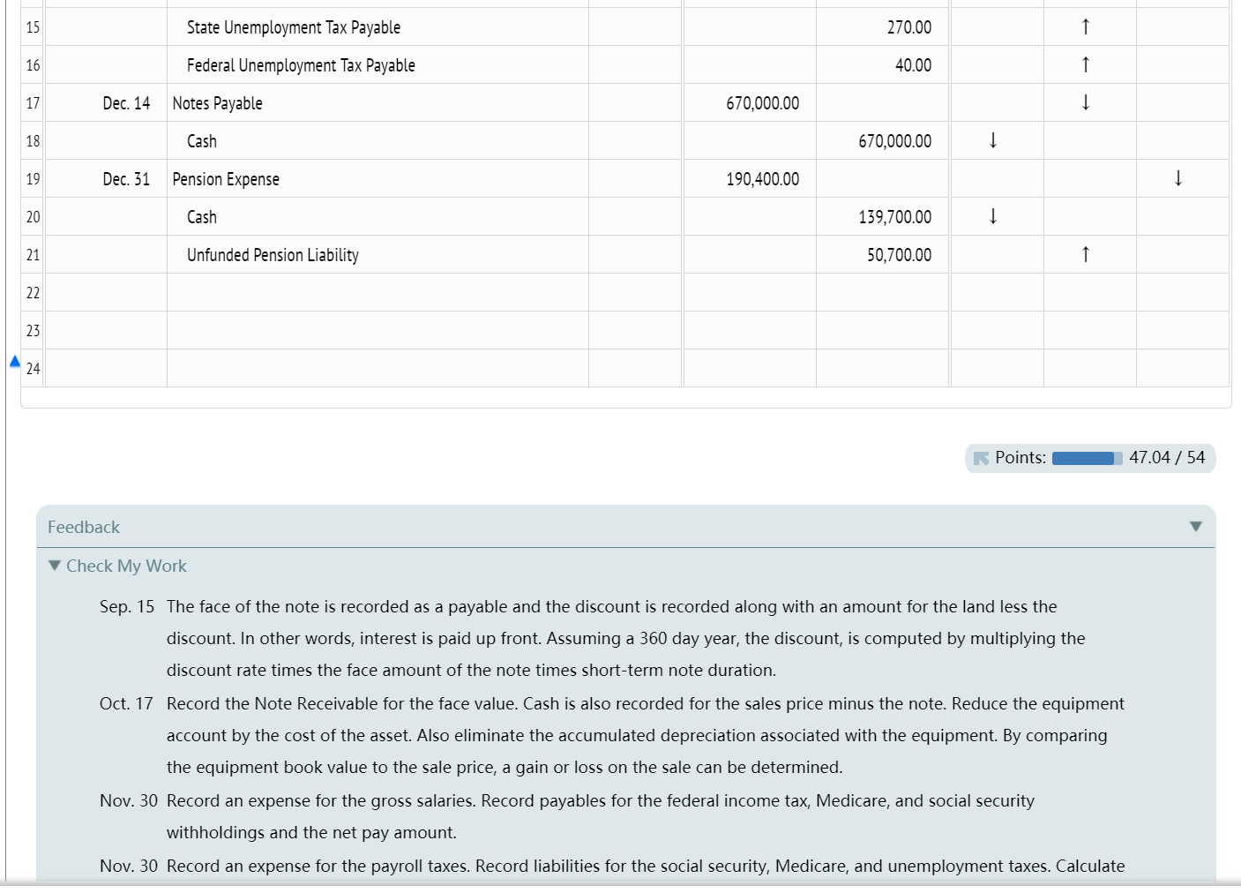
Task: Click the empty date cell on row 22
Action: (x=105, y=292)
